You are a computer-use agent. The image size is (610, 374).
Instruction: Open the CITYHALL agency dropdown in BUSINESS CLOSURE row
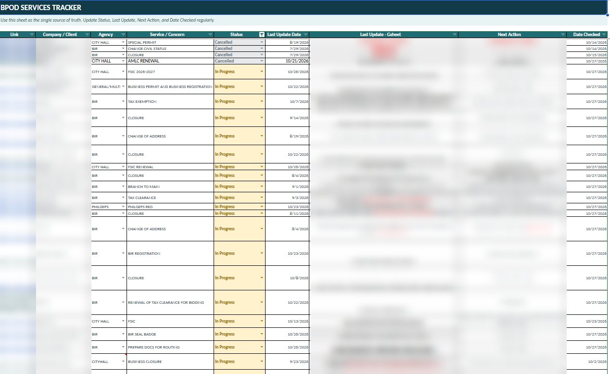click(123, 362)
